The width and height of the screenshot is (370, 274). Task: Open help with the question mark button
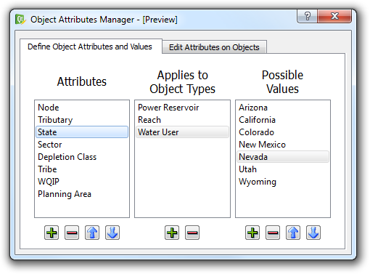coord(307,16)
